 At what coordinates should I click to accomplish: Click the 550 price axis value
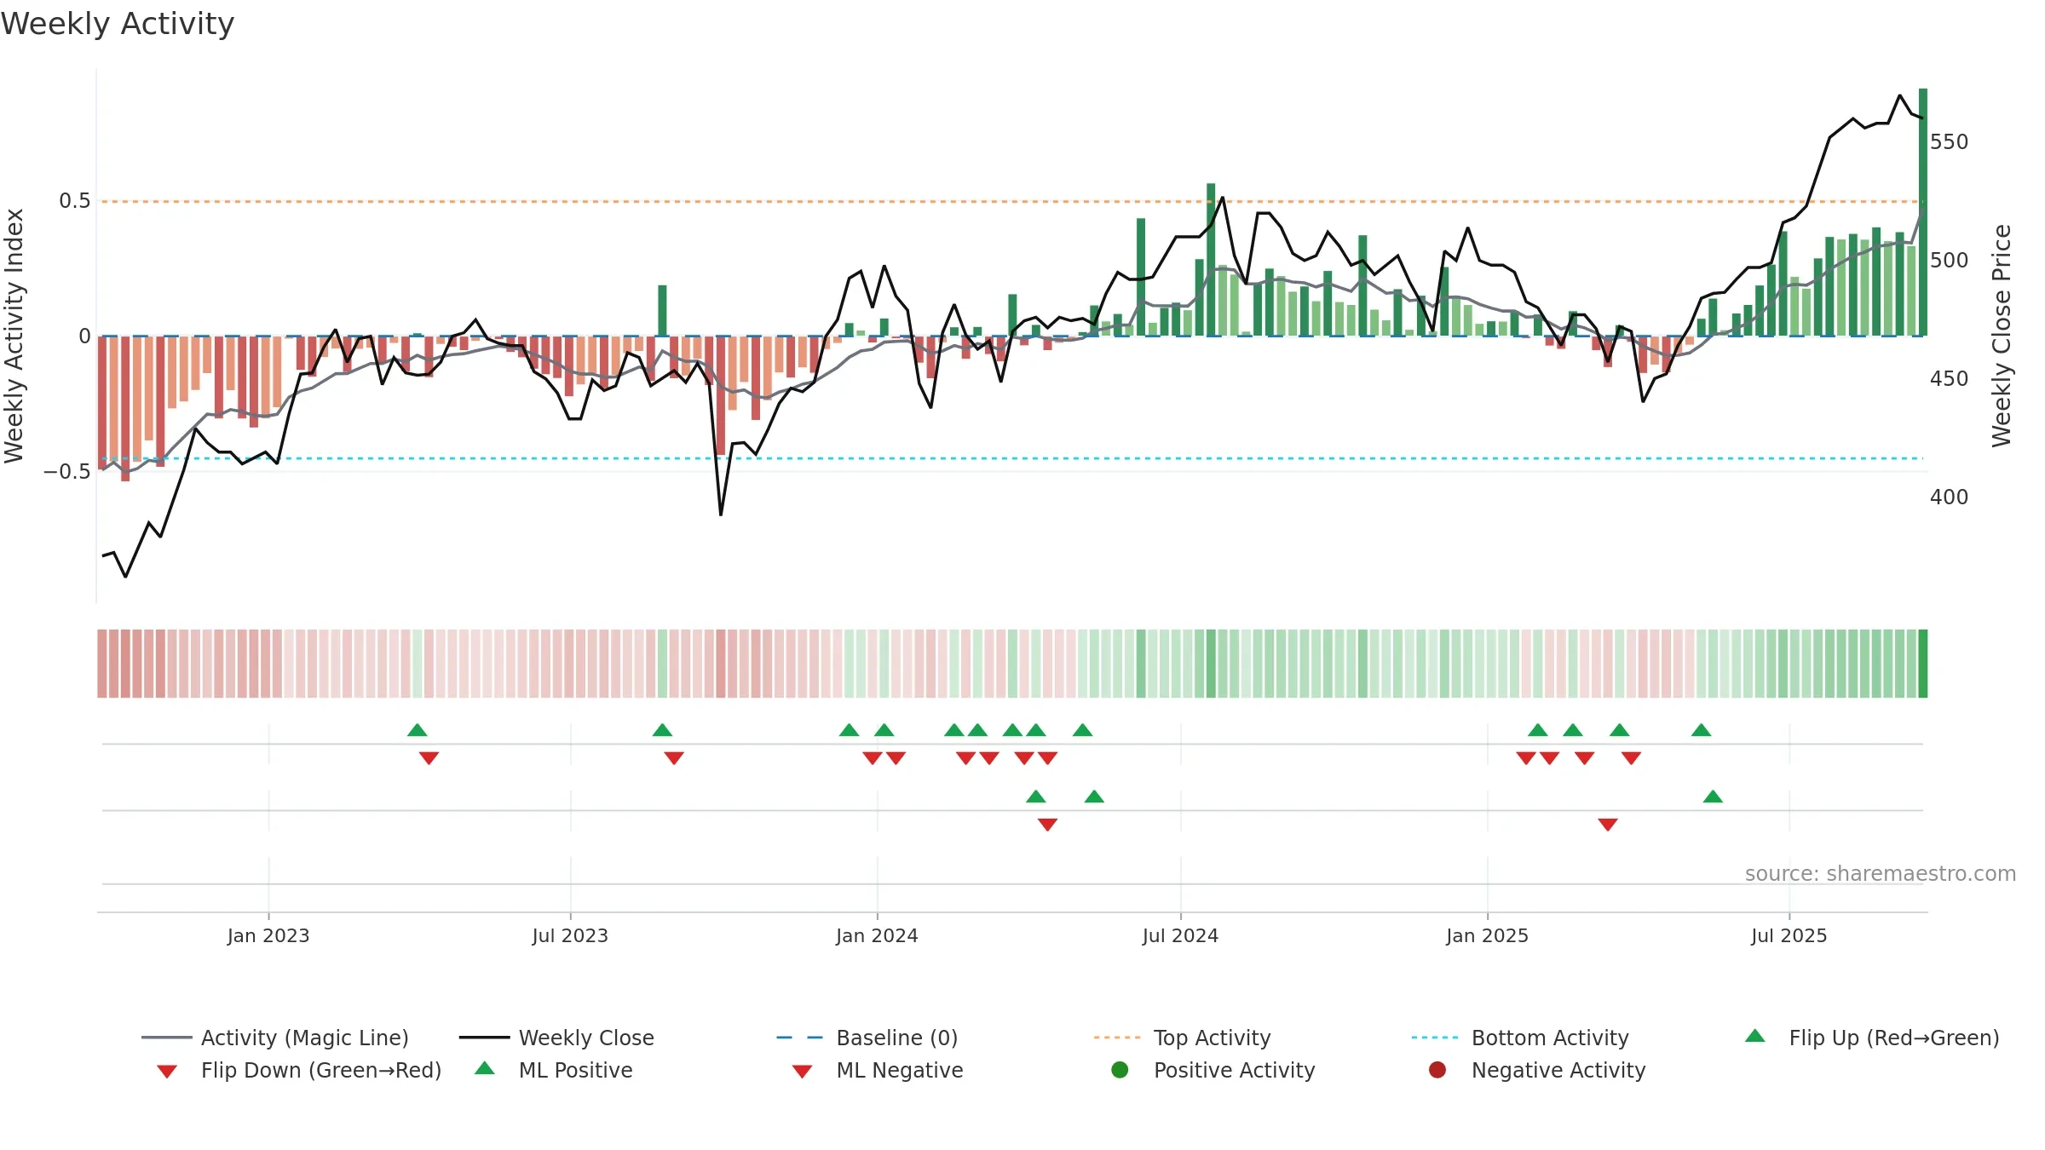coord(1949,141)
